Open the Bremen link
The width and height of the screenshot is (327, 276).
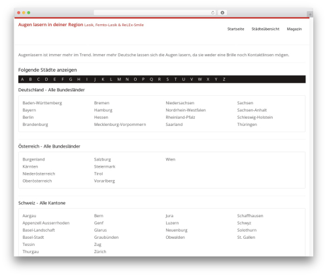click(101, 103)
